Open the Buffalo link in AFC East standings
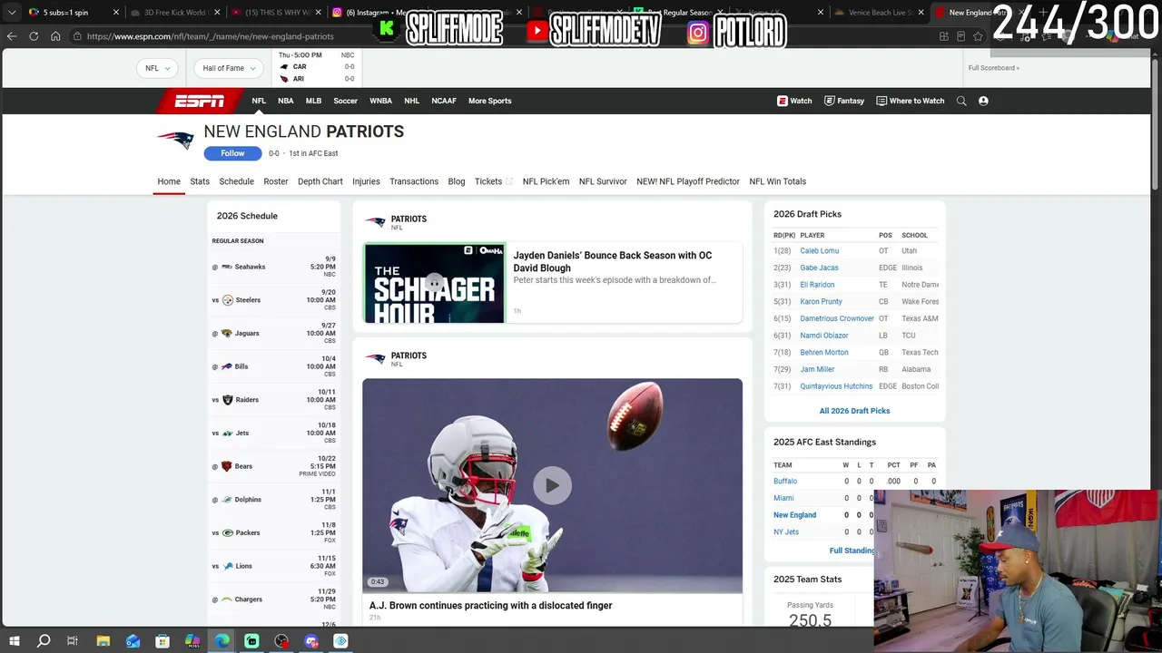1162x653 pixels. (x=785, y=482)
